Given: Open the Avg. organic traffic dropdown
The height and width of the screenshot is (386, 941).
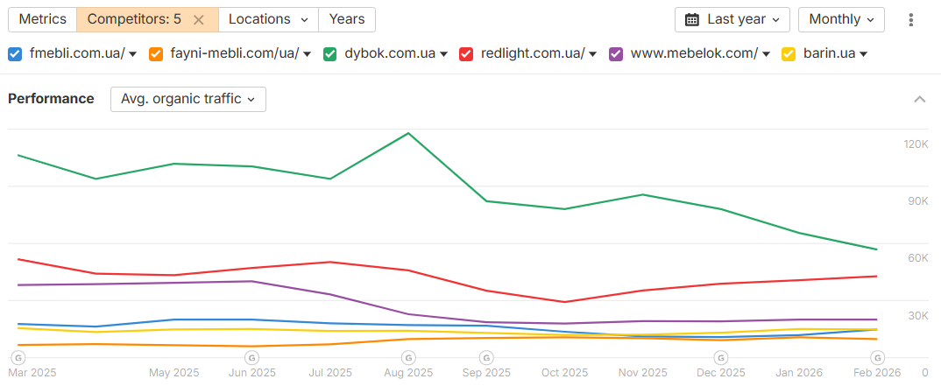Looking at the screenshot, I should (187, 99).
